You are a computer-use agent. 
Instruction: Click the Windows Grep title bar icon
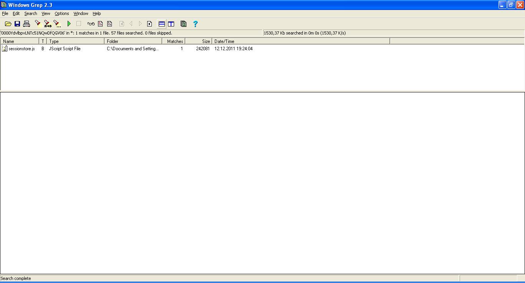(x=4, y=5)
